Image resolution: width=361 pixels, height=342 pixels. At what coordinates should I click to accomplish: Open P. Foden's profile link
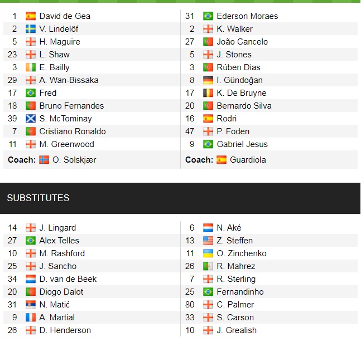tap(233, 131)
